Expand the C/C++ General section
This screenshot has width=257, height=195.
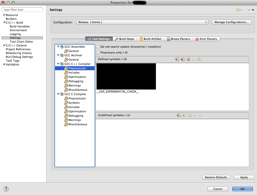4,45
